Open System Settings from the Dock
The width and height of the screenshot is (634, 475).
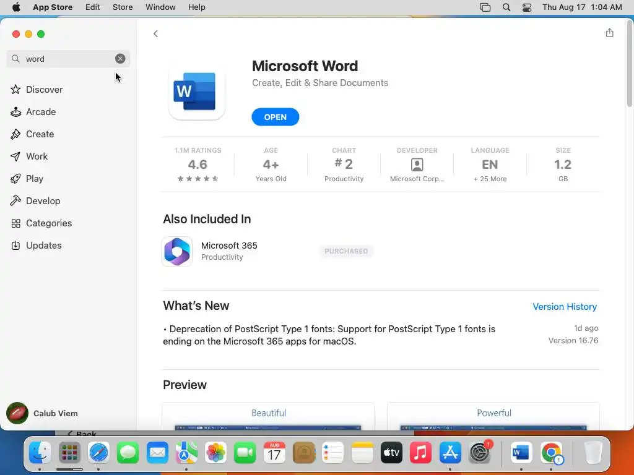(x=480, y=453)
